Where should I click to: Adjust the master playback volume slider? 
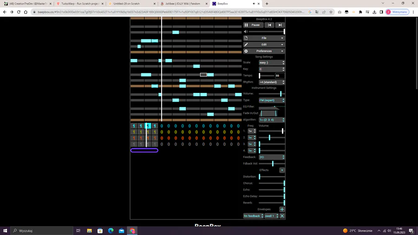[267, 32]
